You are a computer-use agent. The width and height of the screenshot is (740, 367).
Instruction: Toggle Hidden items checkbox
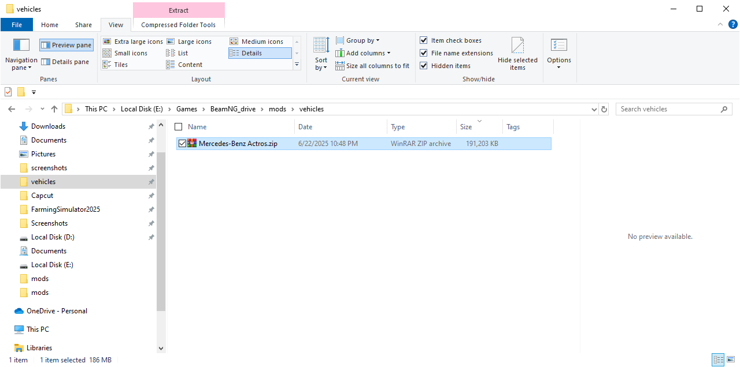point(446,66)
